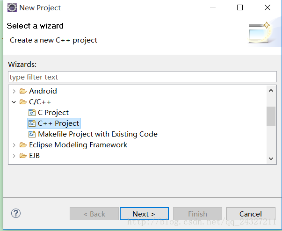
Task: Open help via the question mark icon
Action: point(16,213)
